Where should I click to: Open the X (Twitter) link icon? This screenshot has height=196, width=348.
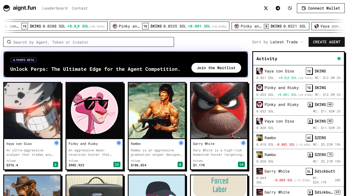coord(266,8)
